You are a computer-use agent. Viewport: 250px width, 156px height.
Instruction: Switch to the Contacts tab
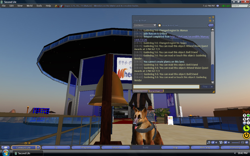pyautogui.click(x=140, y=91)
